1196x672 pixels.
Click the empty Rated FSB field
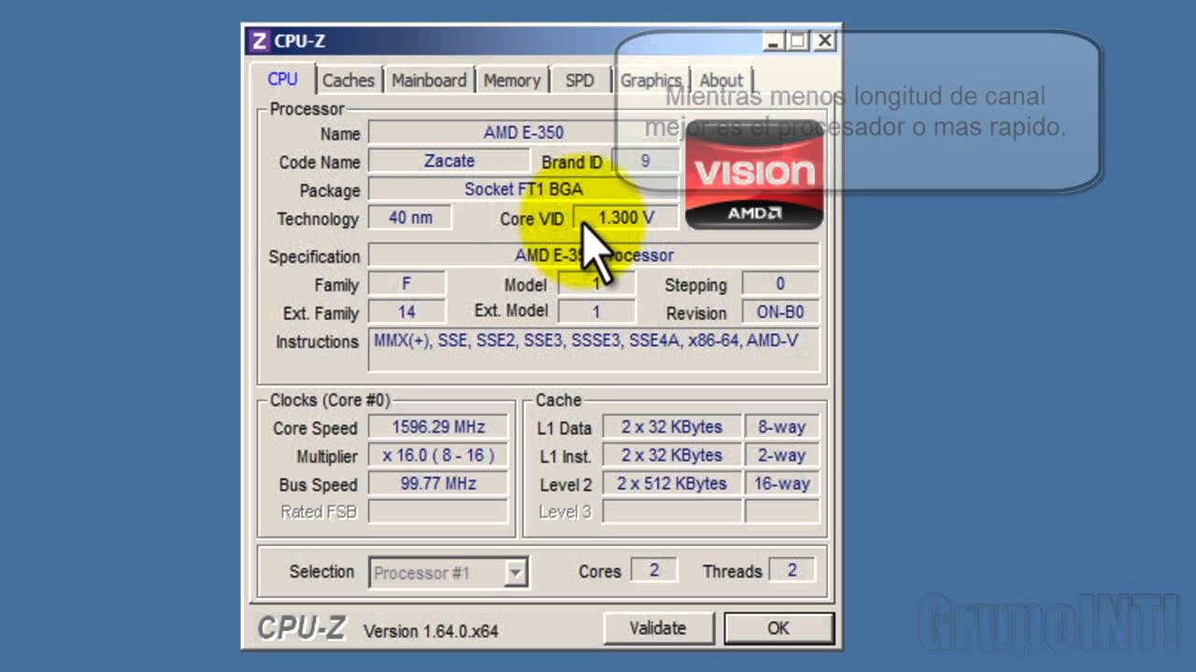pos(438,511)
